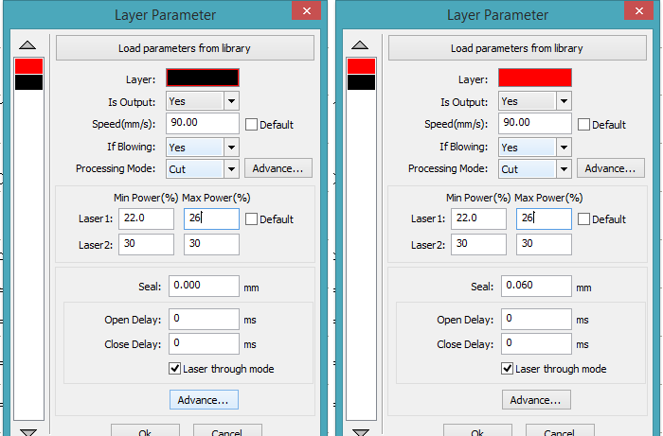Click Laser2 Min Power field in right dialog
The height and width of the screenshot is (436, 663).
point(478,244)
